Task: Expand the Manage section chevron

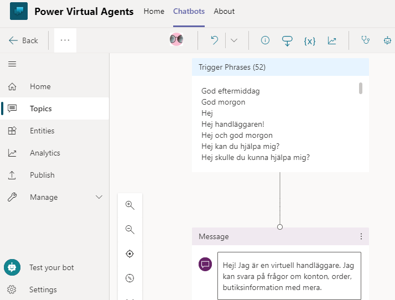Action: [99, 197]
